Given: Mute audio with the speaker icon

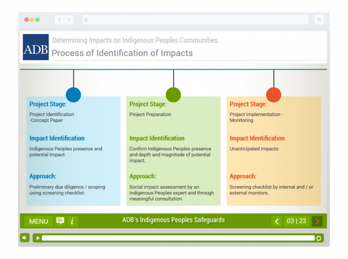Looking at the screenshot, I should [x=24, y=238].
